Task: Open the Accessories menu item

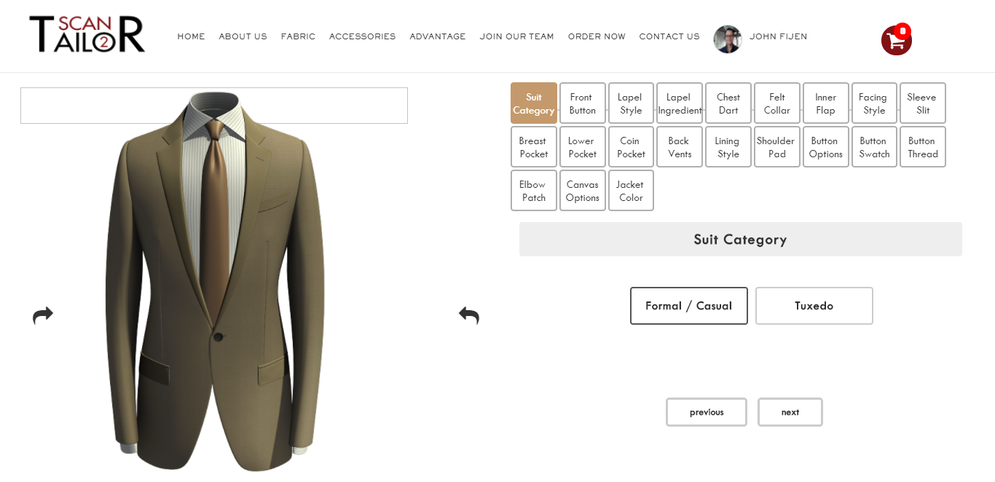Action: point(362,36)
